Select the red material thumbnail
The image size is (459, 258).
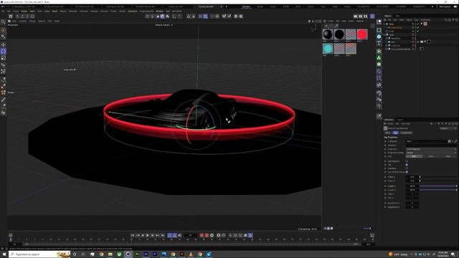coord(362,34)
